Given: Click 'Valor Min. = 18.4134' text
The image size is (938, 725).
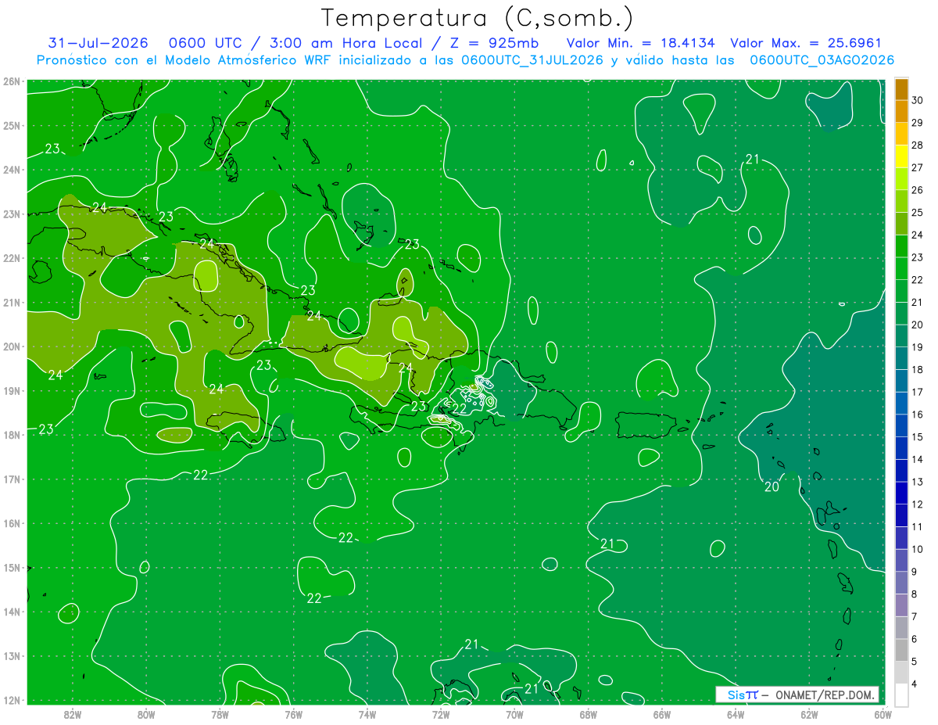Looking at the screenshot, I should (x=640, y=43).
